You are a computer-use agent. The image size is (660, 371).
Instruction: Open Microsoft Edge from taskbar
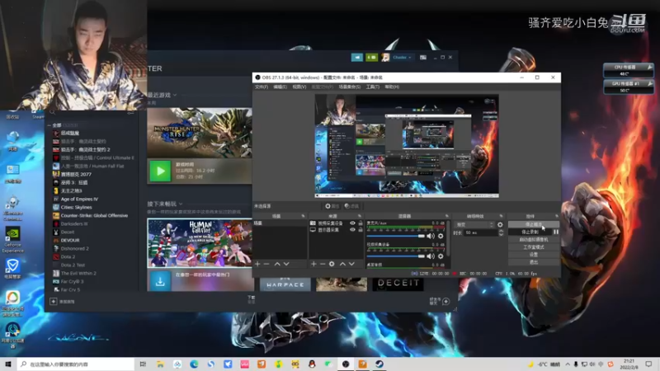[x=194, y=364]
